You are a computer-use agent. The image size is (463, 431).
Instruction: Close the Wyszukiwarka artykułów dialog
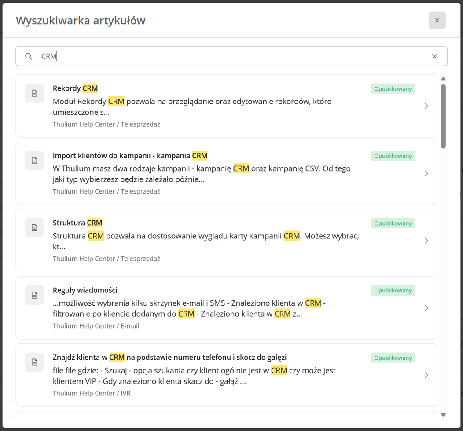[437, 20]
